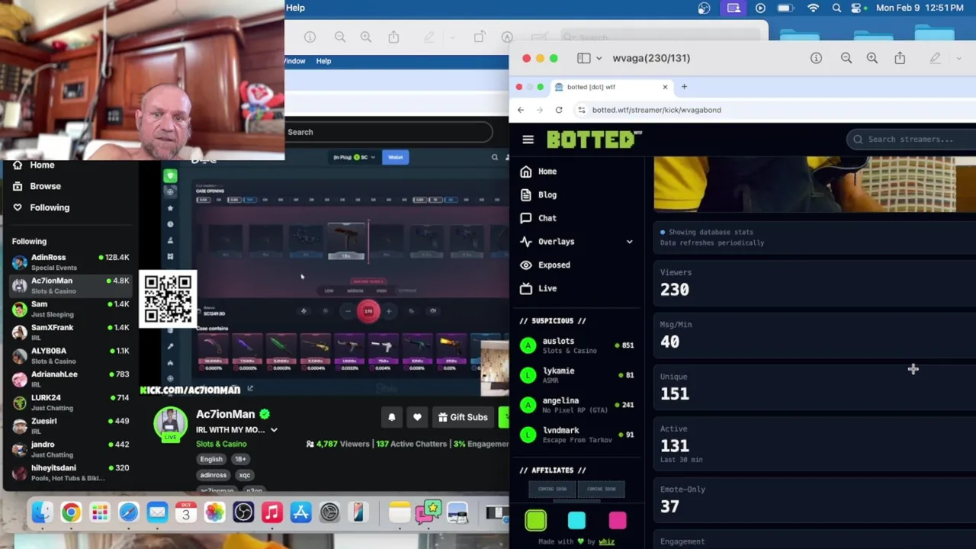976x549 pixels.
Task: Open Kick Browse page
Action: 45,186
